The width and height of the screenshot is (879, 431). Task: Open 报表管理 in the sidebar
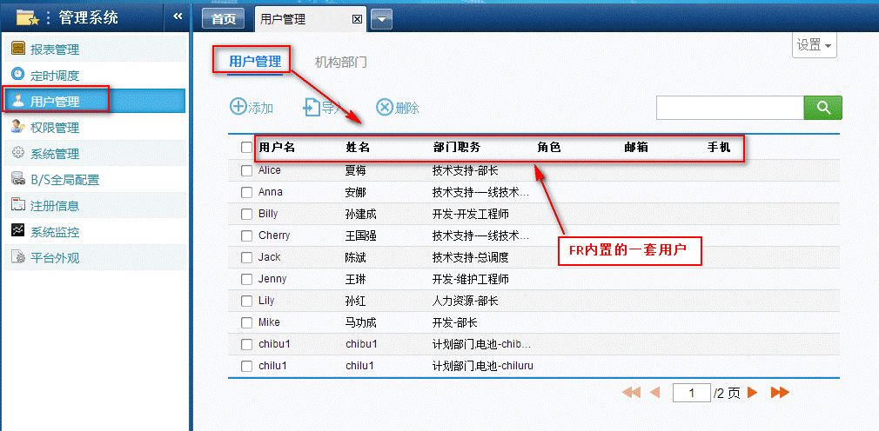(x=54, y=50)
